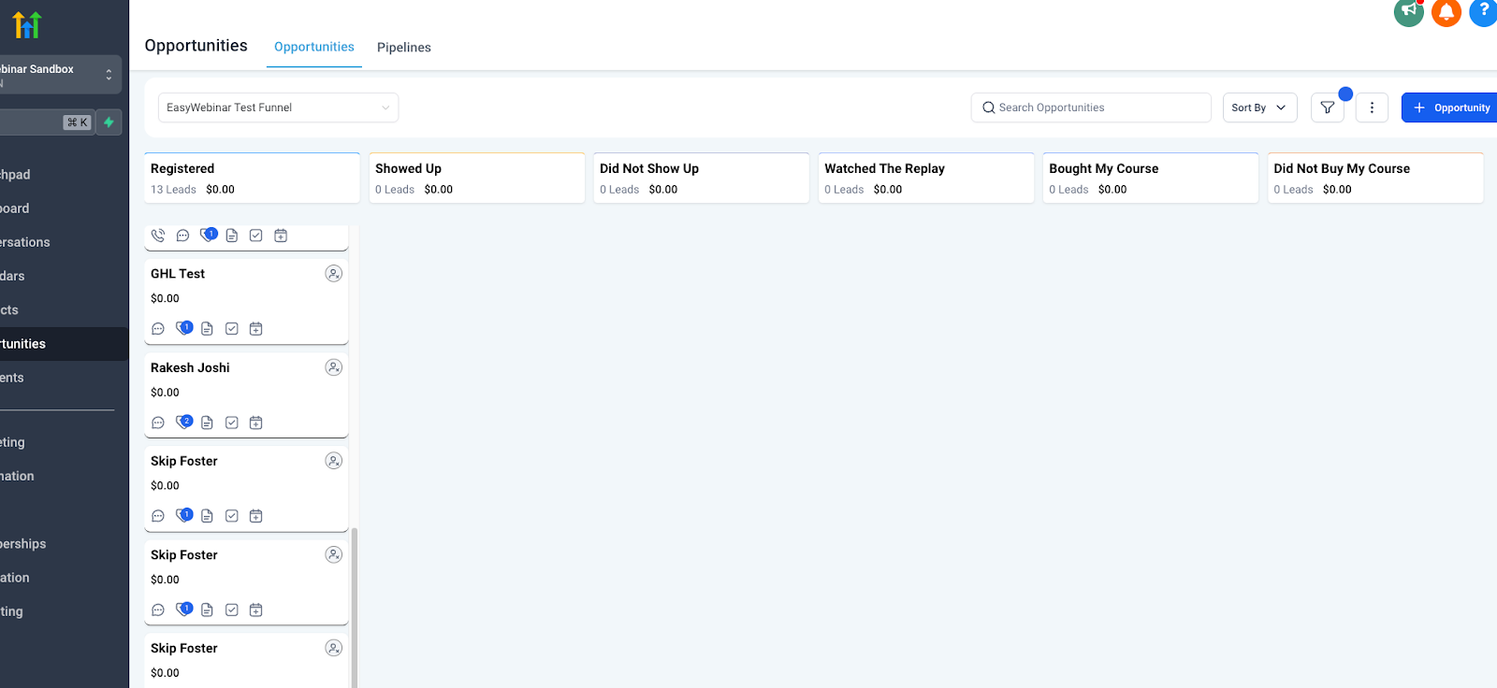Click the task checkbox icon on GHL Test card
Image resolution: width=1497 pixels, height=688 pixels.
(232, 329)
